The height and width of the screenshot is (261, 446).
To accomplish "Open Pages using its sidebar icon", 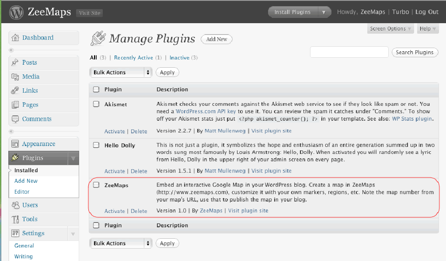I will [16, 105].
